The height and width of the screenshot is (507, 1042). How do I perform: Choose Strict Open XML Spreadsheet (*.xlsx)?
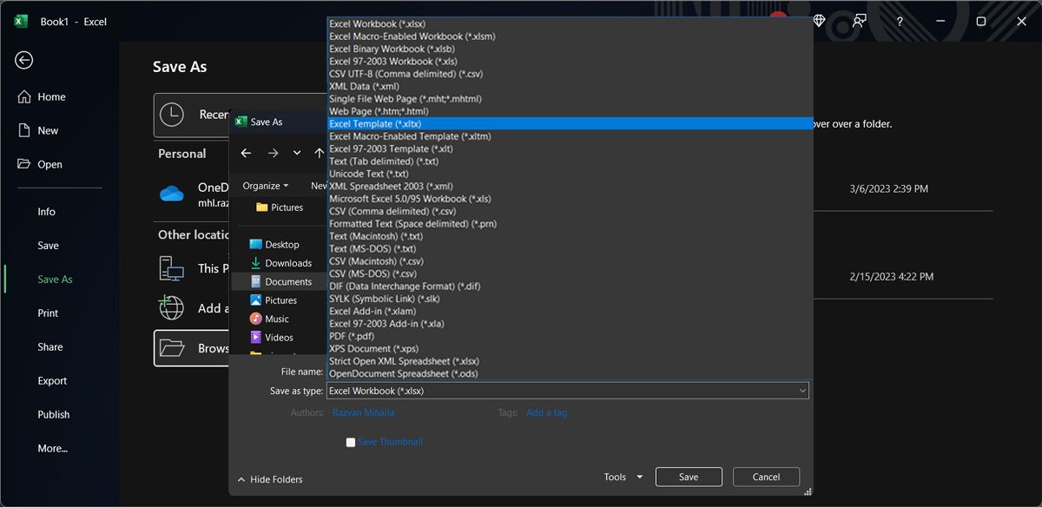pos(569,361)
